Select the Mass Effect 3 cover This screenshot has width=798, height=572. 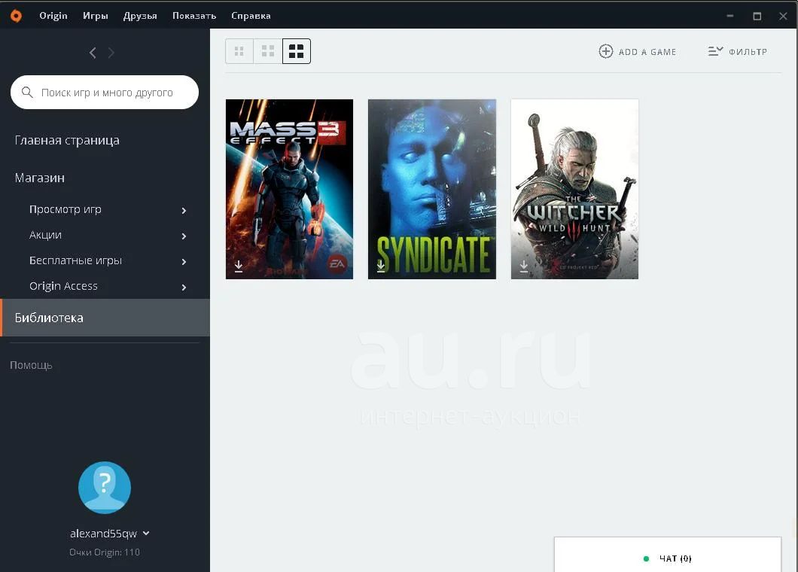coord(289,189)
